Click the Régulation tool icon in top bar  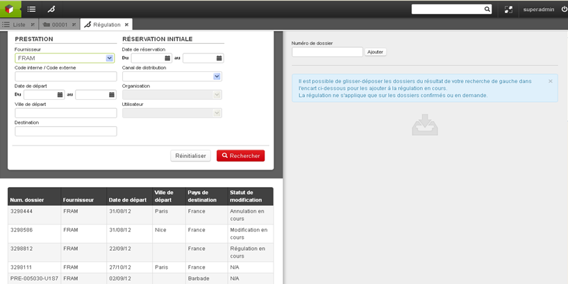(x=51, y=9)
